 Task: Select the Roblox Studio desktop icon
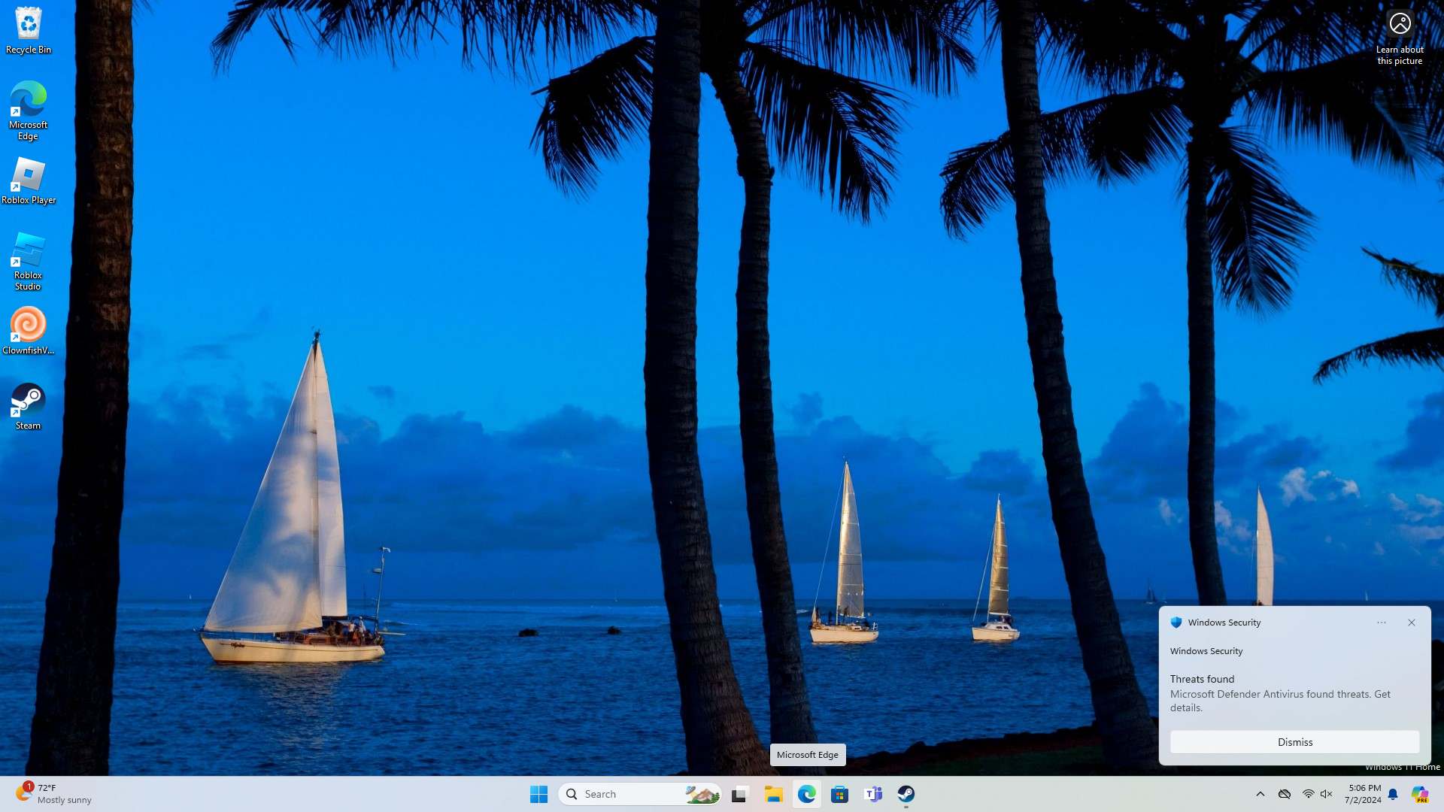point(28,259)
